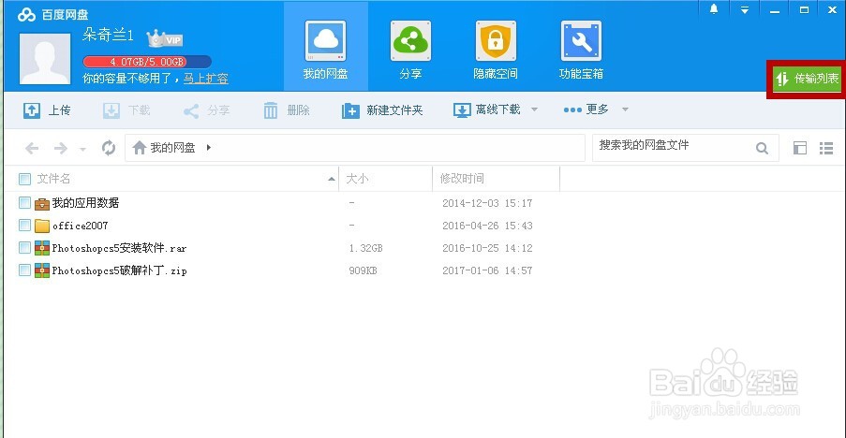846x438 pixels.
Task: Click the 分享 toolbar button
Action: tap(207, 110)
